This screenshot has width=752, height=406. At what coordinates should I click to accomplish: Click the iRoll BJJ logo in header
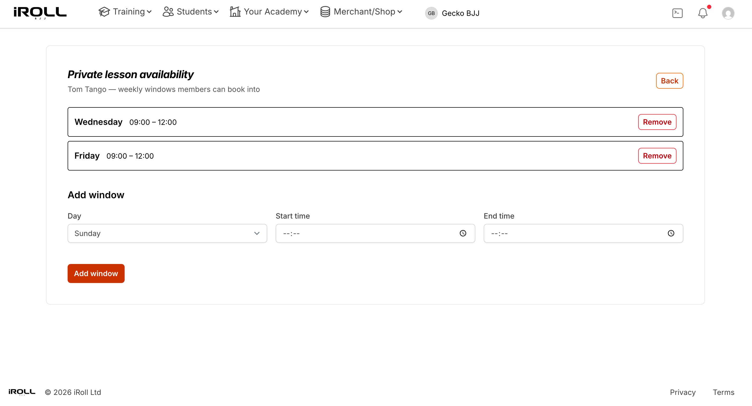coord(40,13)
